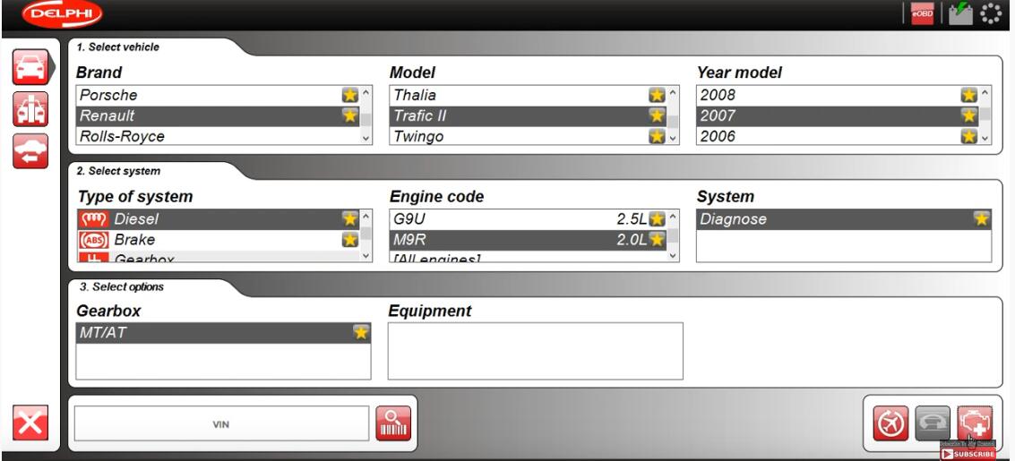Choose [All engines] engine code

(528, 257)
